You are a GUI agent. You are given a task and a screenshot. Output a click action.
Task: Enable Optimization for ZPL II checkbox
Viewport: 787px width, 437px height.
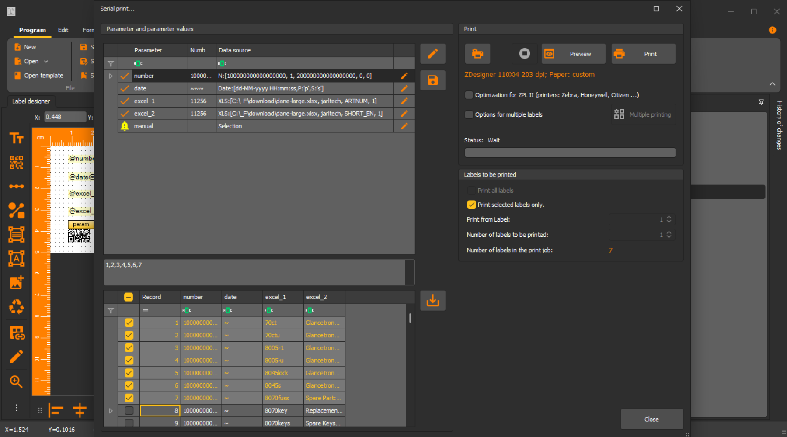(469, 95)
